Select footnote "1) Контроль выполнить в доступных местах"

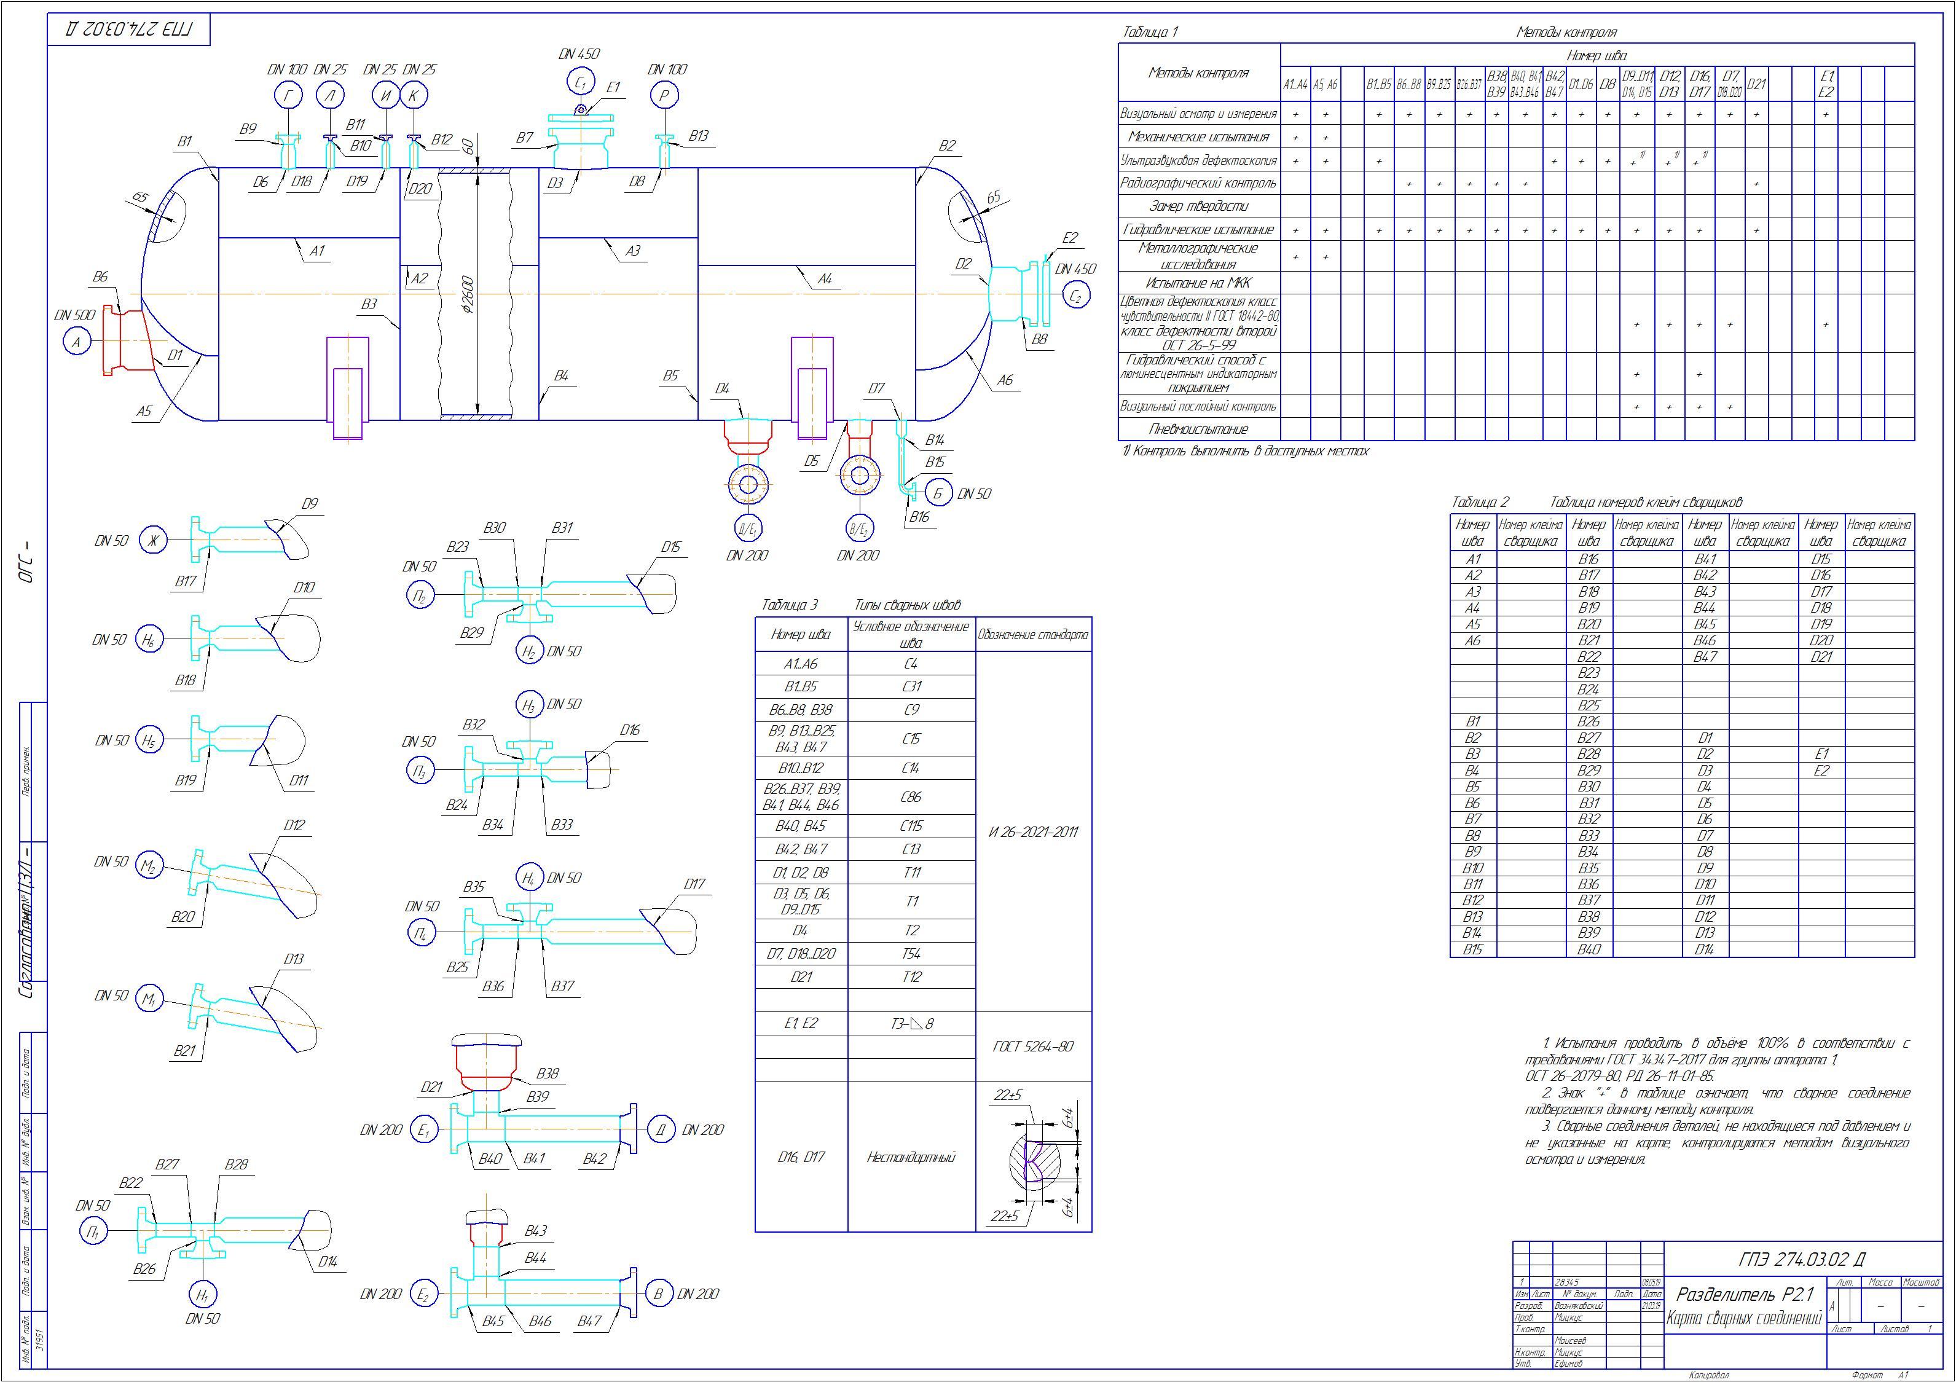pyautogui.click(x=1246, y=450)
